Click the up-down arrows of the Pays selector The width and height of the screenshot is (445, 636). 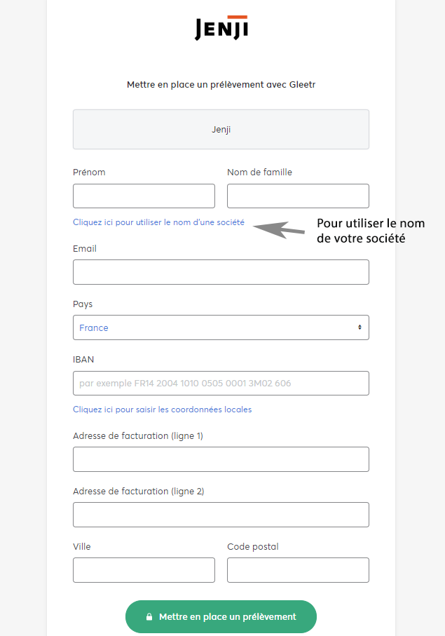[360, 327]
